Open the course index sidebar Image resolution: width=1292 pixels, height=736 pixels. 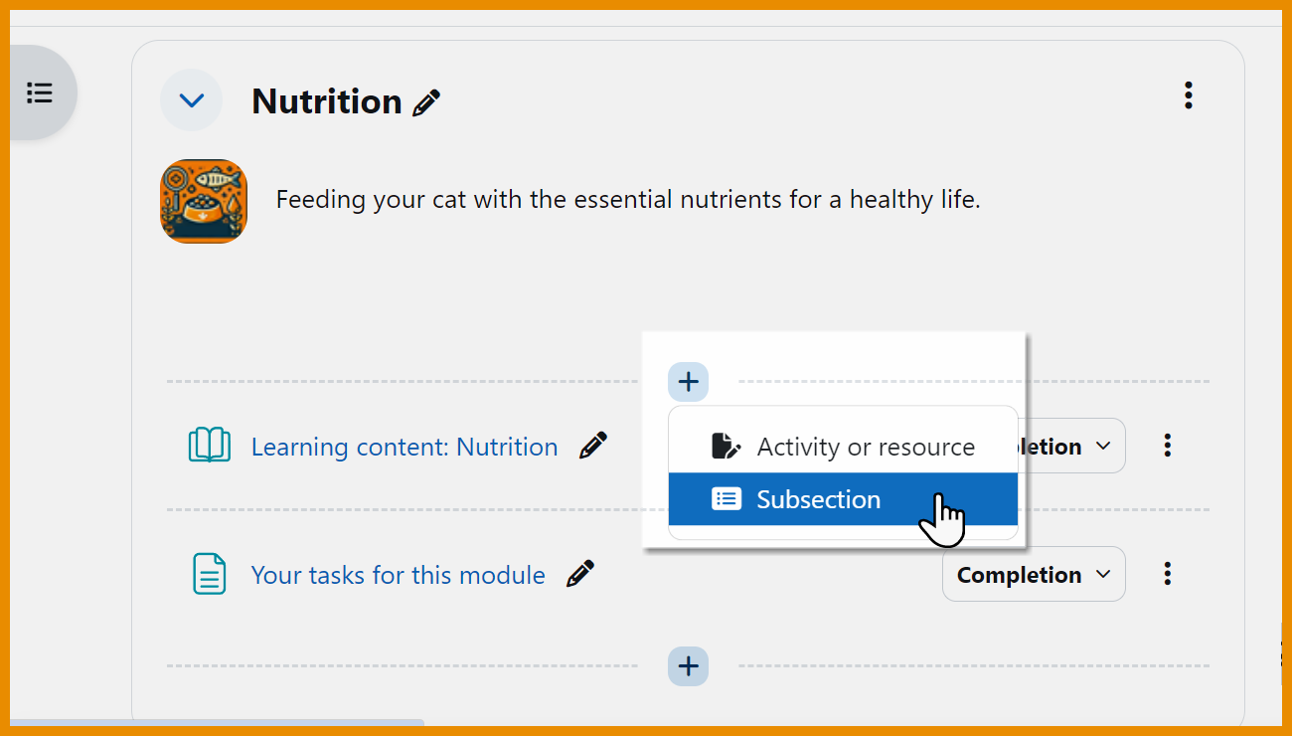40,92
